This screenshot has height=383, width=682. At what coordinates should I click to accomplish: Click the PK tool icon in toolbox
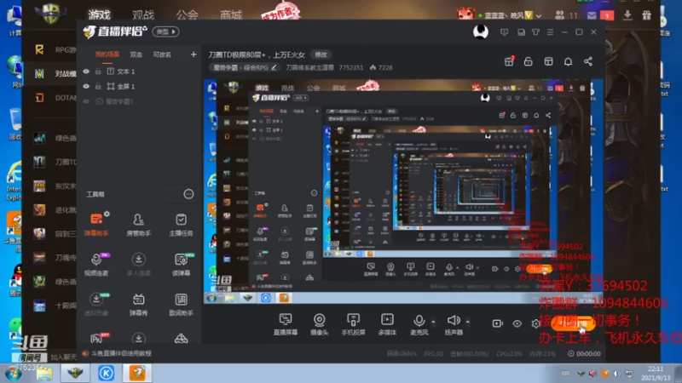[96, 338]
